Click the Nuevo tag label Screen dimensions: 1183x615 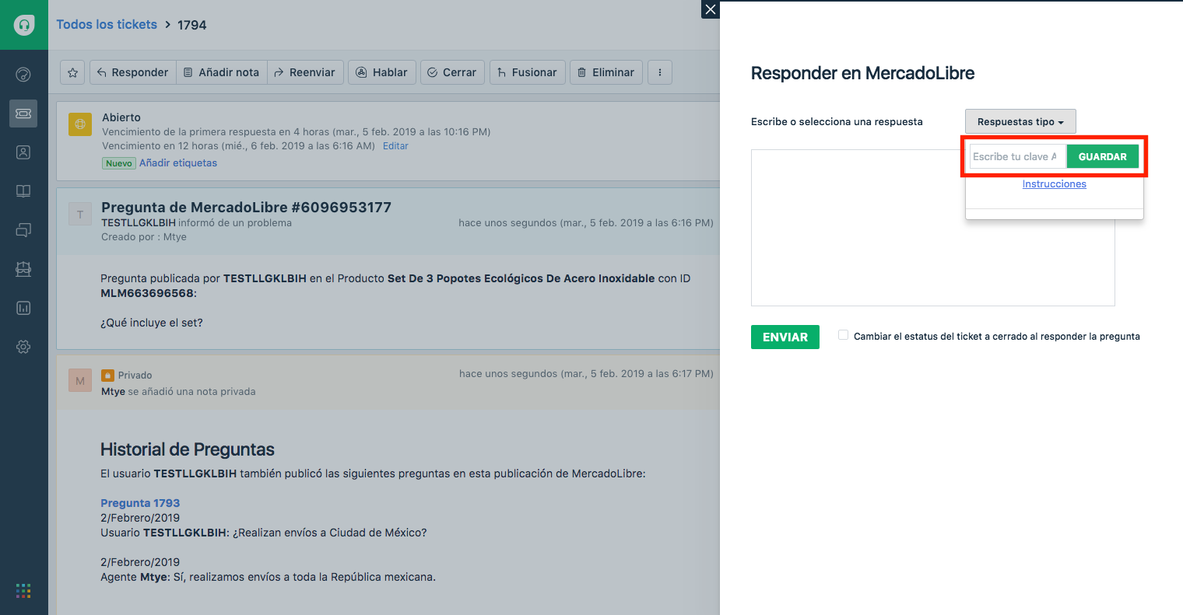119,163
